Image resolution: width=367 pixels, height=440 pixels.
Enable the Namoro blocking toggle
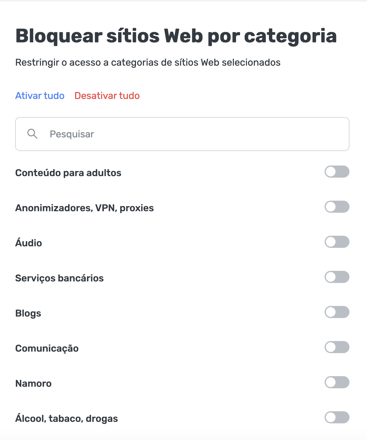click(337, 382)
